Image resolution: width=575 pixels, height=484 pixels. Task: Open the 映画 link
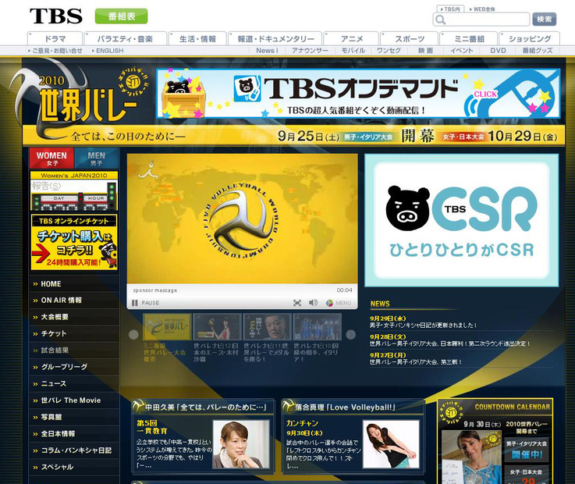click(425, 51)
